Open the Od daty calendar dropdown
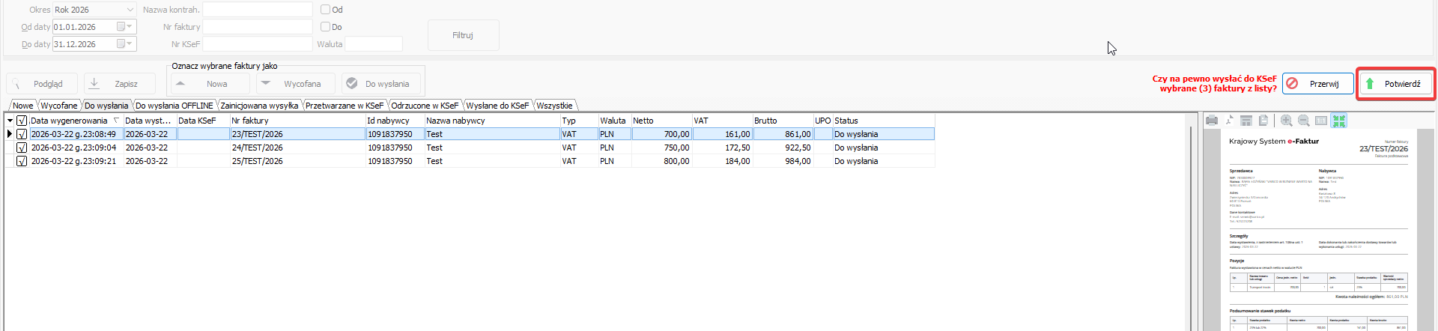 click(x=129, y=27)
